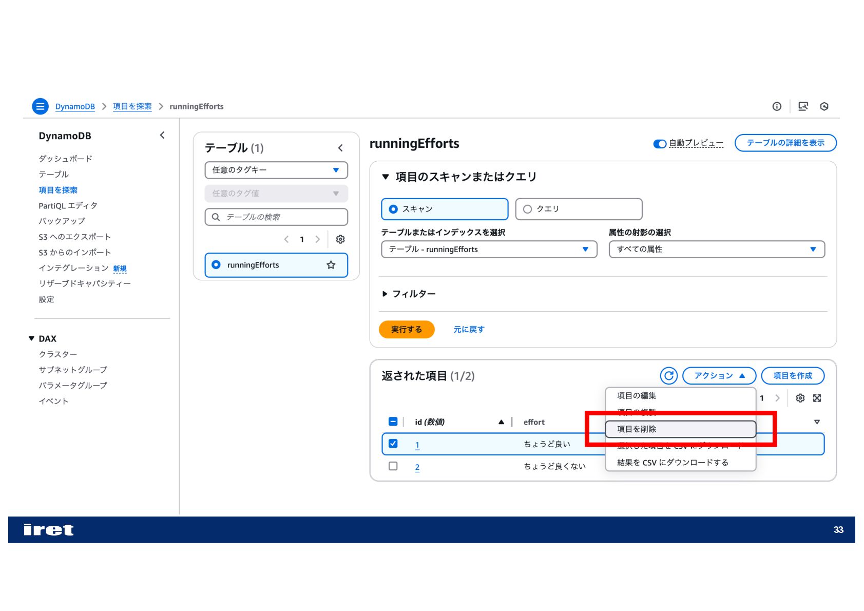Click the hexagon settings icon in the header
Screen dimensions: 864x611
[x=824, y=106]
